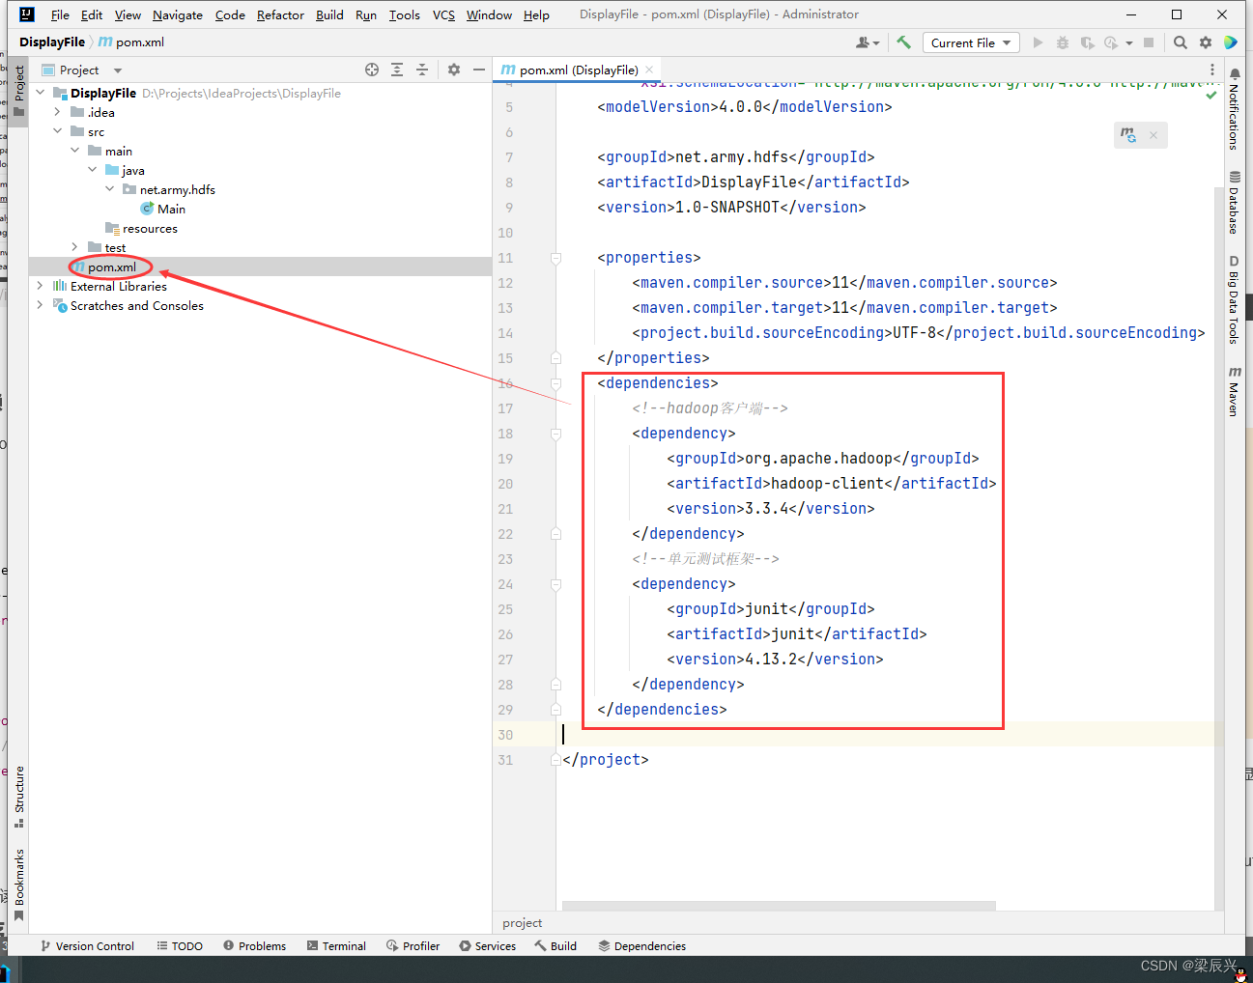
Task: Click the Profiler run icon in toolbar
Action: (x=1111, y=42)
